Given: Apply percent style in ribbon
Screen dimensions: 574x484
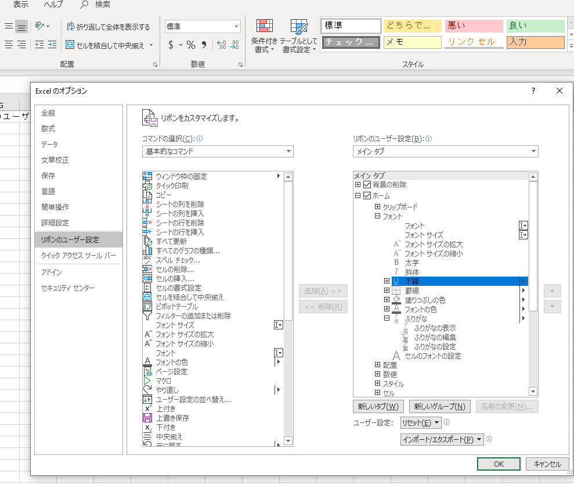Looking at the screenshot, I should point(191,45).
